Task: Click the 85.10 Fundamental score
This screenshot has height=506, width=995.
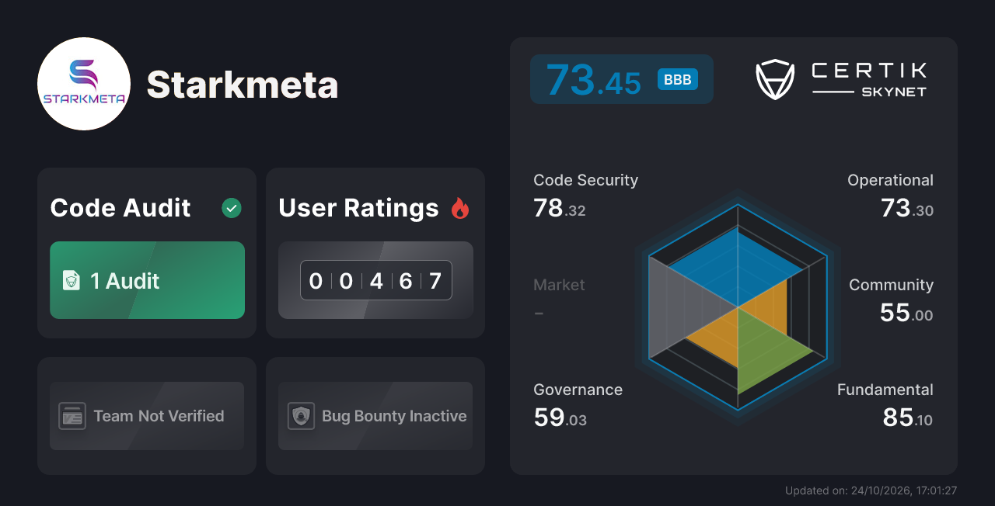Action: point(908,418)
